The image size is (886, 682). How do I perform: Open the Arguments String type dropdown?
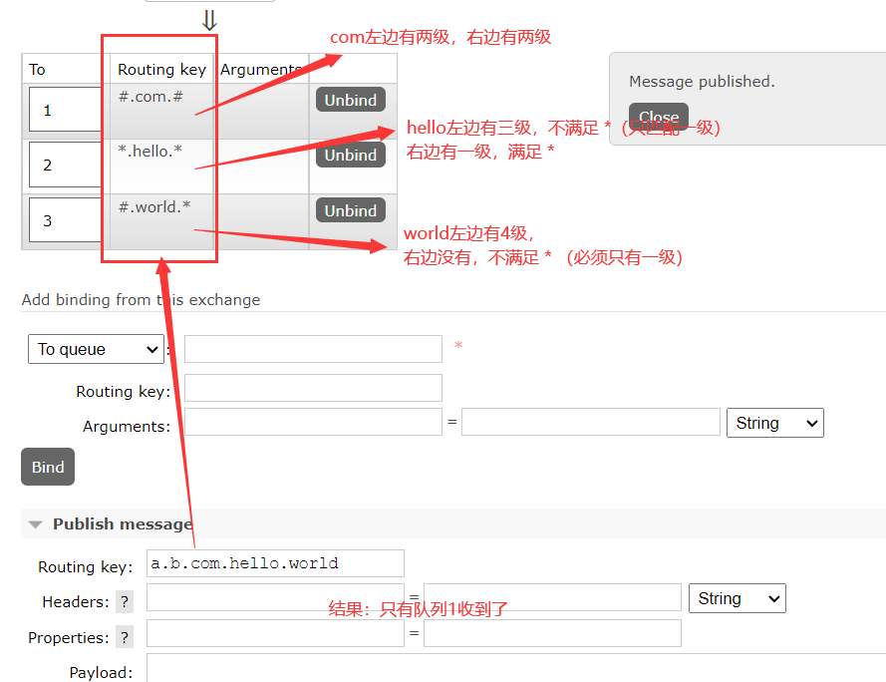[x=774, y=423]
